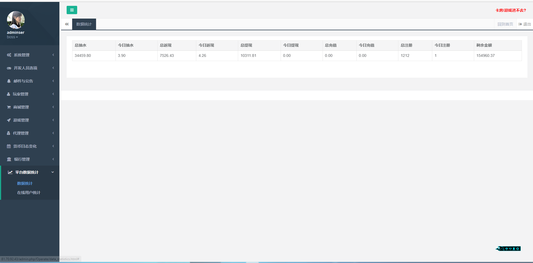Expand the 系统管理 menu chevron
Image resolution: width=533 pixels, height=263 pixels.
click(x=53, y=55)
